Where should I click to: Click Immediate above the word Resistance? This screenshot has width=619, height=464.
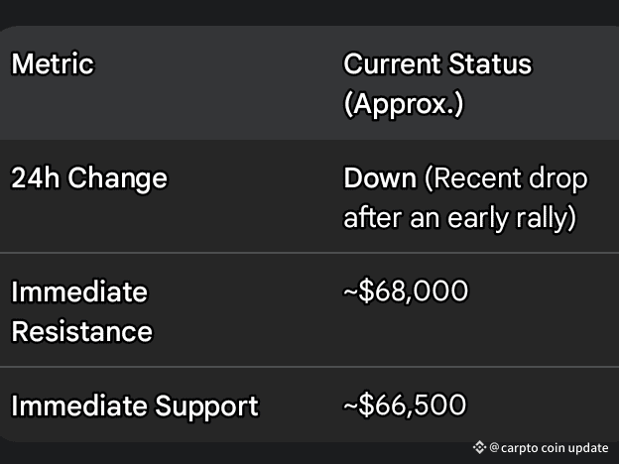click(x=79, y=291)
